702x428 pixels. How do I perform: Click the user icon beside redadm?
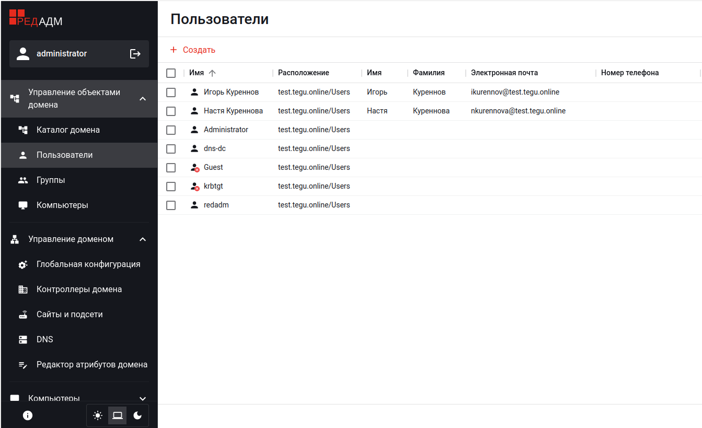click(194, 205)
